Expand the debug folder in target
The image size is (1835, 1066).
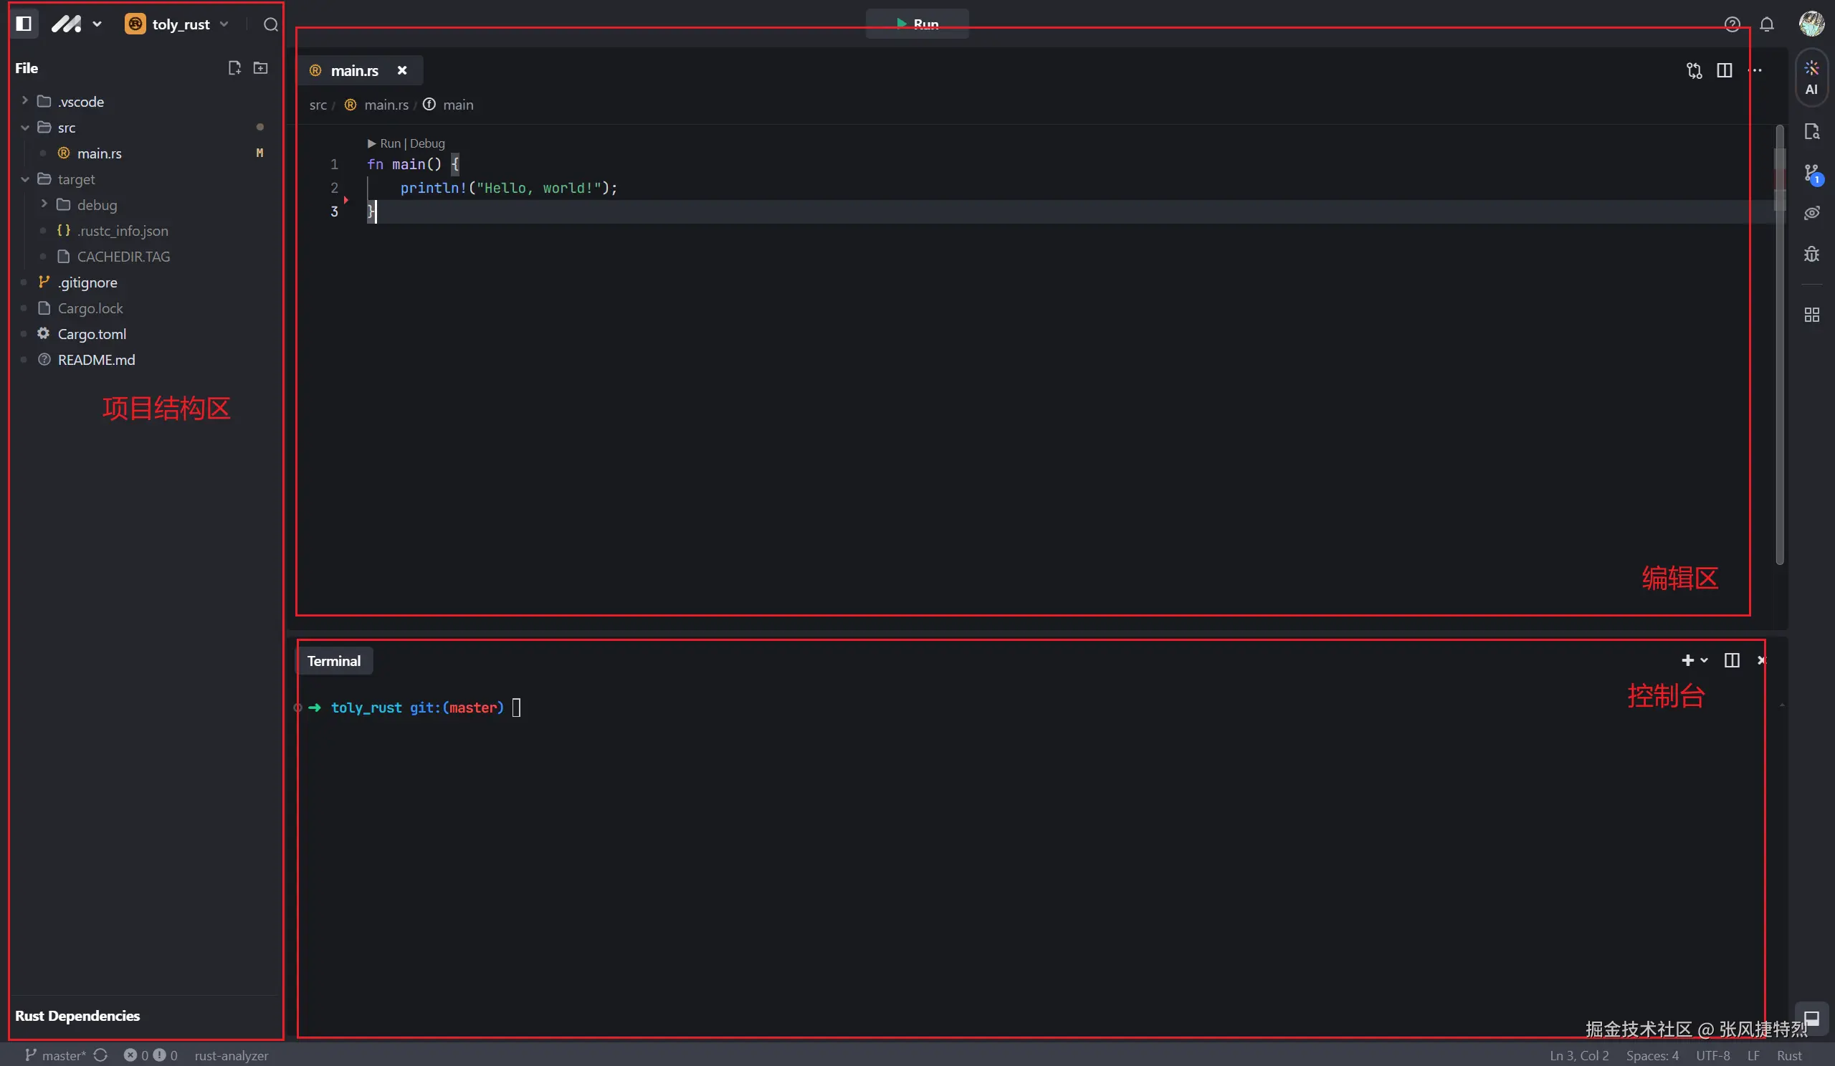point(96,205)
